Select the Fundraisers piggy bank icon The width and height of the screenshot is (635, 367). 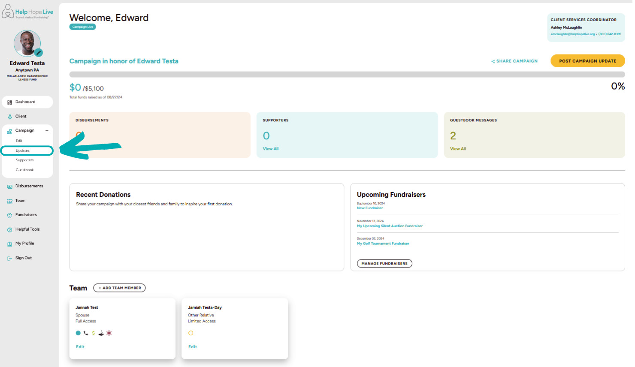pyautogui.click(x=9, y=215)
